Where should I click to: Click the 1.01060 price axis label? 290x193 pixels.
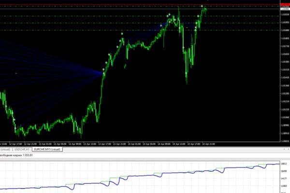click(285, 117)
